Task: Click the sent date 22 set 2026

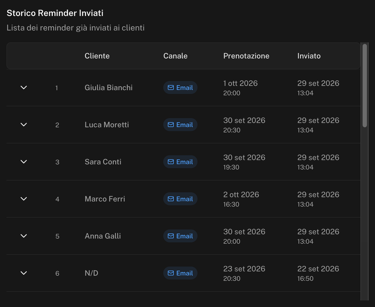Action: 318,269
